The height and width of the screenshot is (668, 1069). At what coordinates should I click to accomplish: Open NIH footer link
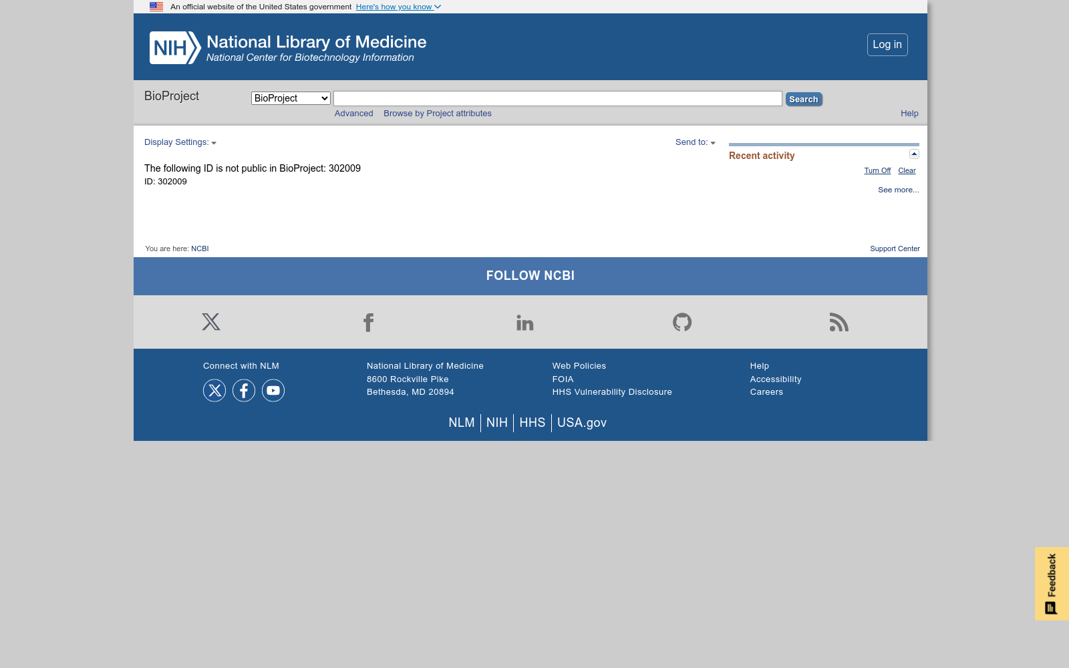click(x=497, y=423)
